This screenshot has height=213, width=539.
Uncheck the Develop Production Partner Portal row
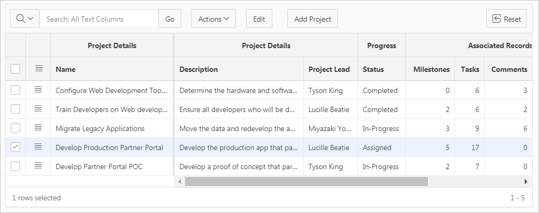pyautogui.click(x=15, y=147)
